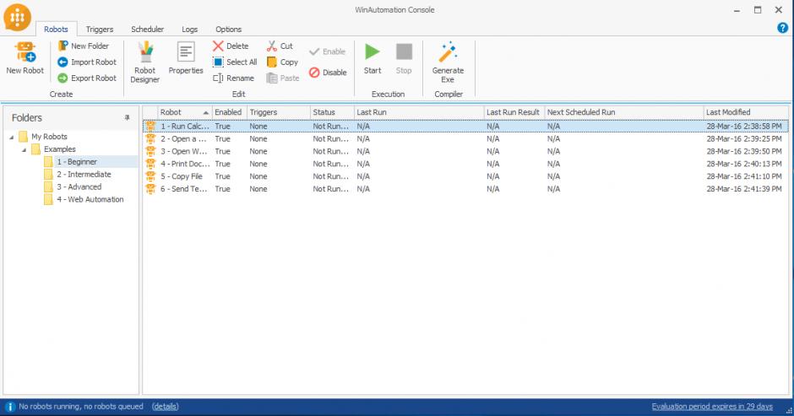This screenshot has height=416, width=794.
Task: Click the Stop execution button
Action: pos(404,59)
